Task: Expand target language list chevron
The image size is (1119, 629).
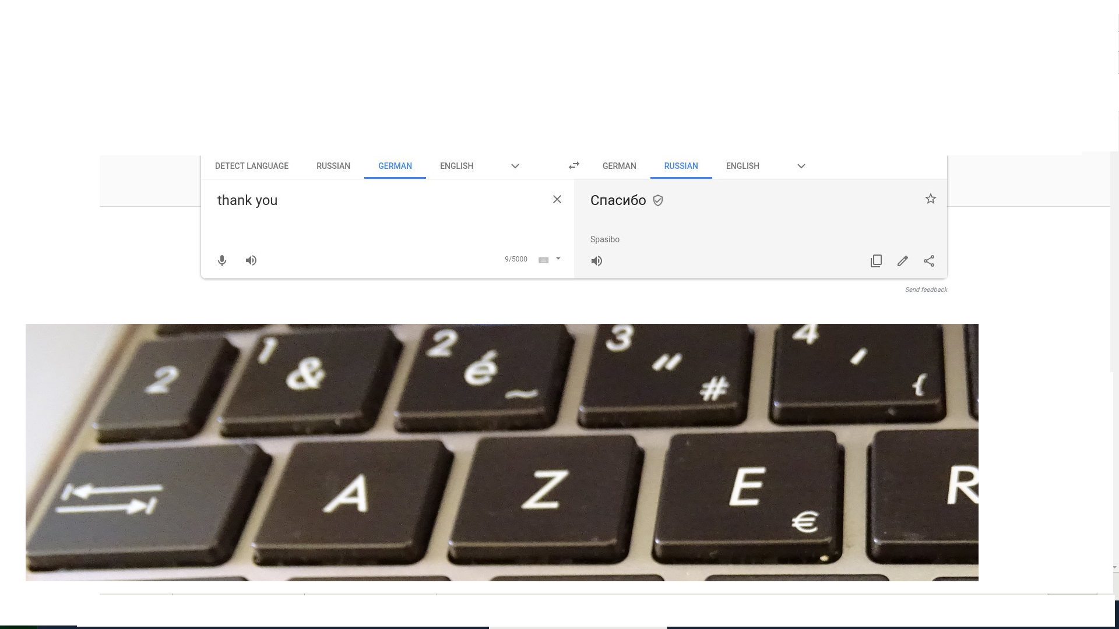Action: pyautogui.click(x=801, y=166)
